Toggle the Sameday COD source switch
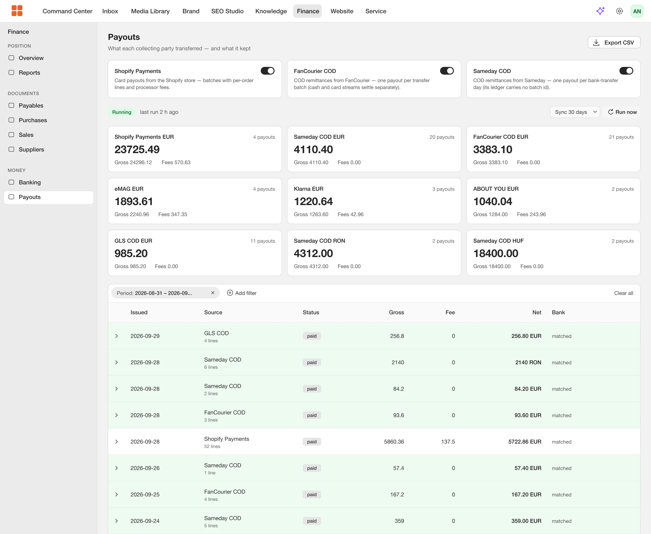This screenshot has height=534, width=651. 626,71
